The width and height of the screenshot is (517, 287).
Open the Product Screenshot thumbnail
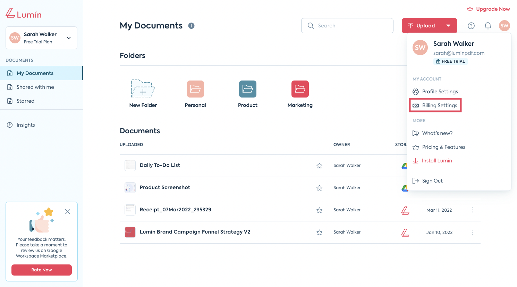click(130, 188)
